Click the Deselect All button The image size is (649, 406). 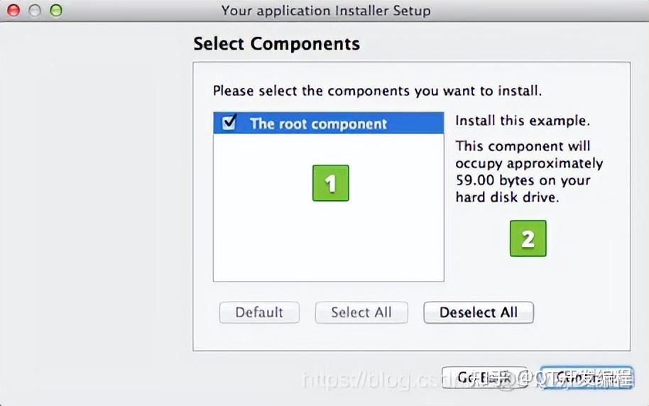478,312
